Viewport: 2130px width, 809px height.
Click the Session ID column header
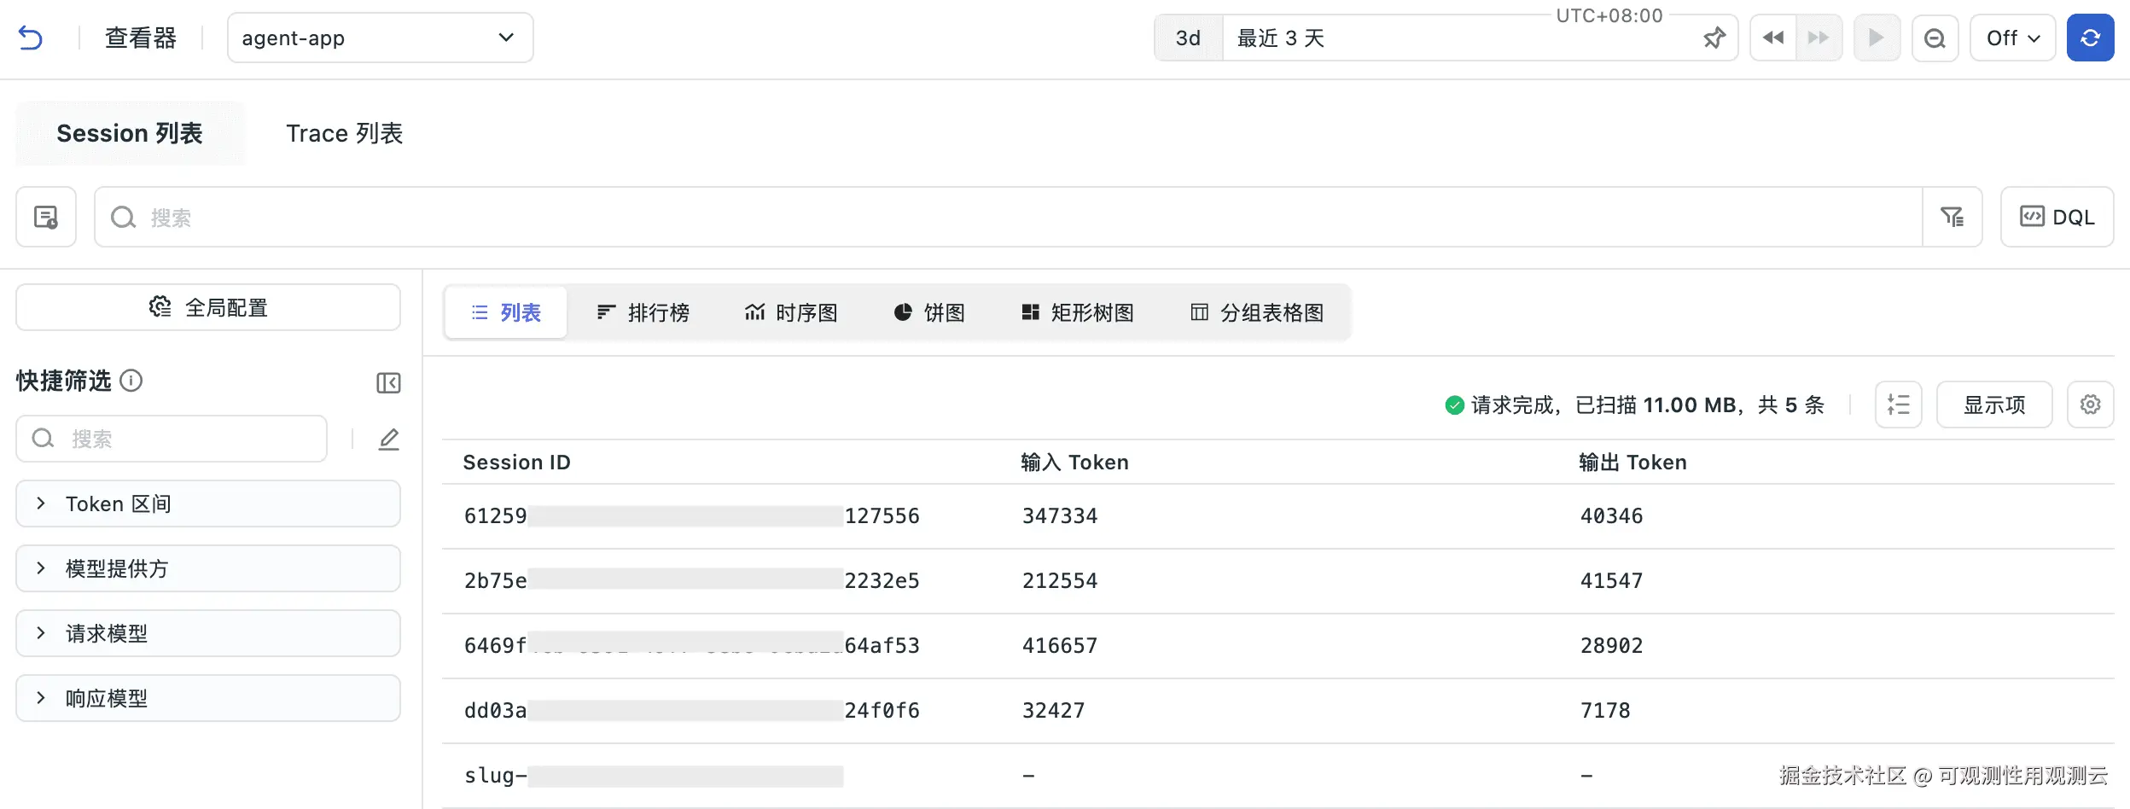516,463
